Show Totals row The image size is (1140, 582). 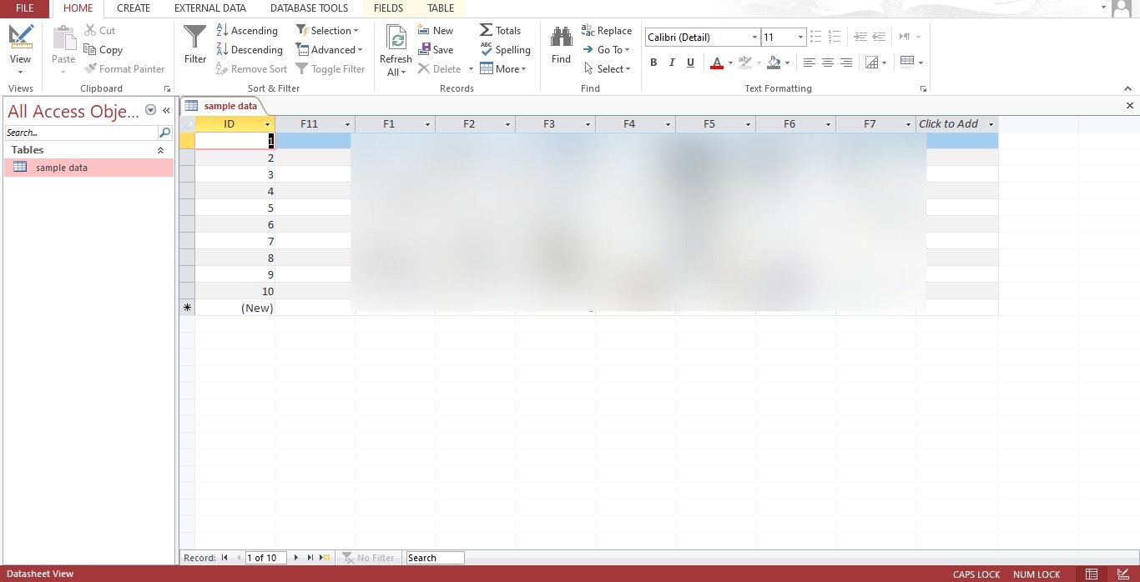(501, 30)
